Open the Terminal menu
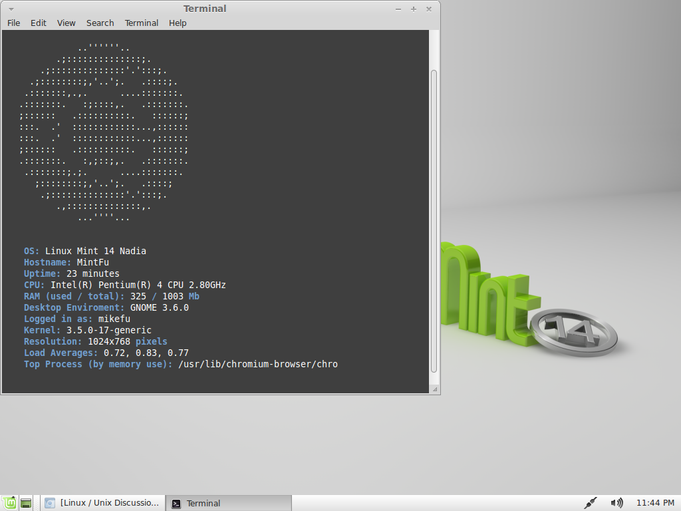This screenshot has height=511, width=681. click(x=141, y=23)
